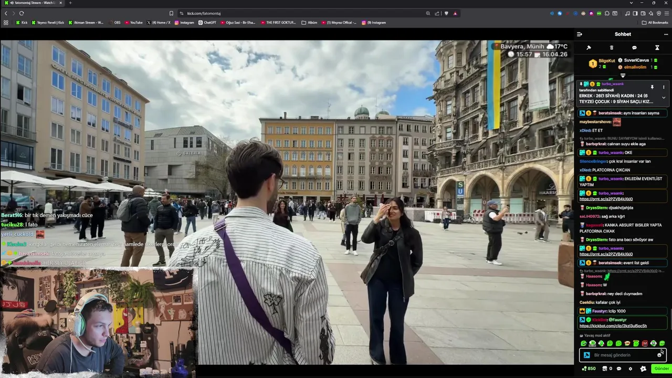Open All Bookmarks folder

click(655, 23)
